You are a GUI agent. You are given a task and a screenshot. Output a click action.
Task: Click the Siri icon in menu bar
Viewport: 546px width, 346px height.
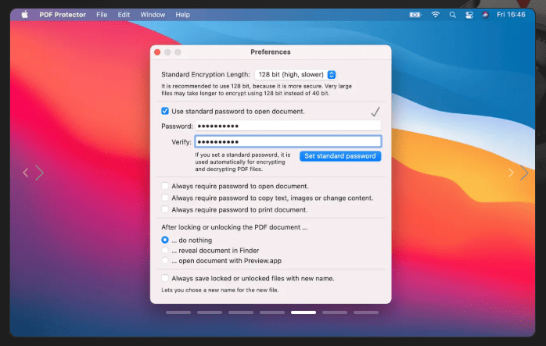point(485,15)
